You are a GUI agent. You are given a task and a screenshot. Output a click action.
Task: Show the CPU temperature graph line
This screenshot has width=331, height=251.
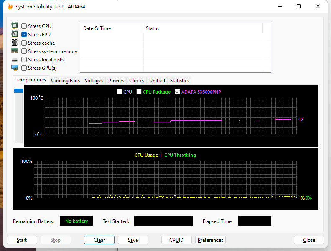pyautogui.click(x=119, y=92)
